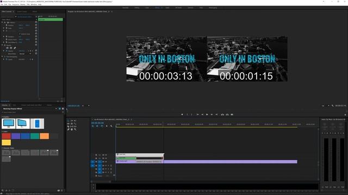This screenshot has width=348, height=195.
Task: Step back one frame in Program Monitor
Action: pos(202,114)
